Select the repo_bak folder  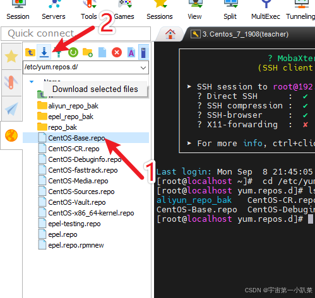point(62,127)
